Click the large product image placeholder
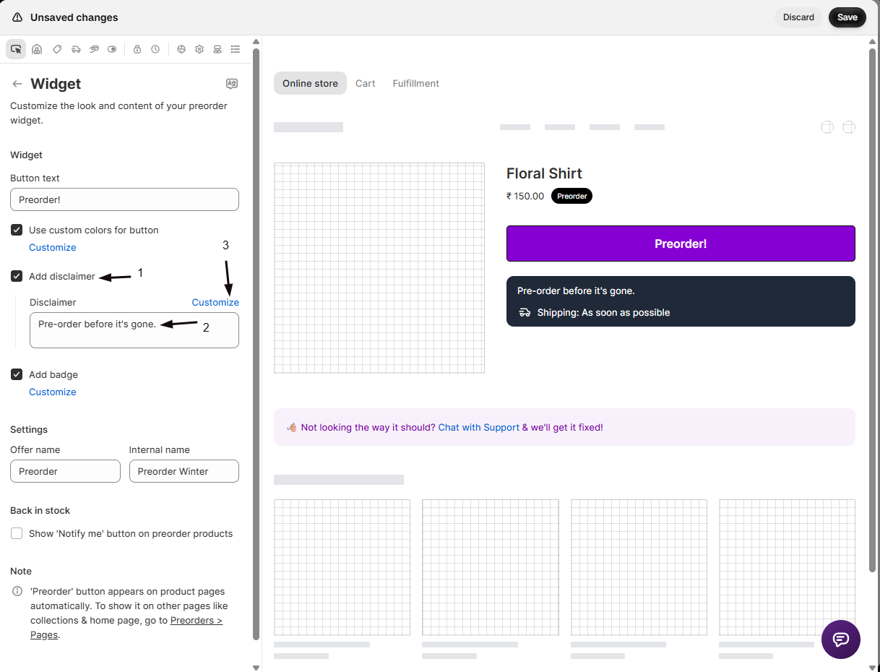The height and width of the screenshot is (672, 880). 379,268
